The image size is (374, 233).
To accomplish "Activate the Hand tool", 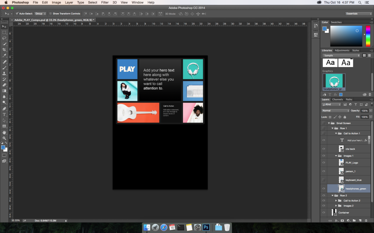I will [x=4, y=132].
